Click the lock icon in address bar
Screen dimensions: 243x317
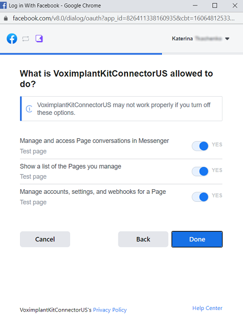click(6, 19)
